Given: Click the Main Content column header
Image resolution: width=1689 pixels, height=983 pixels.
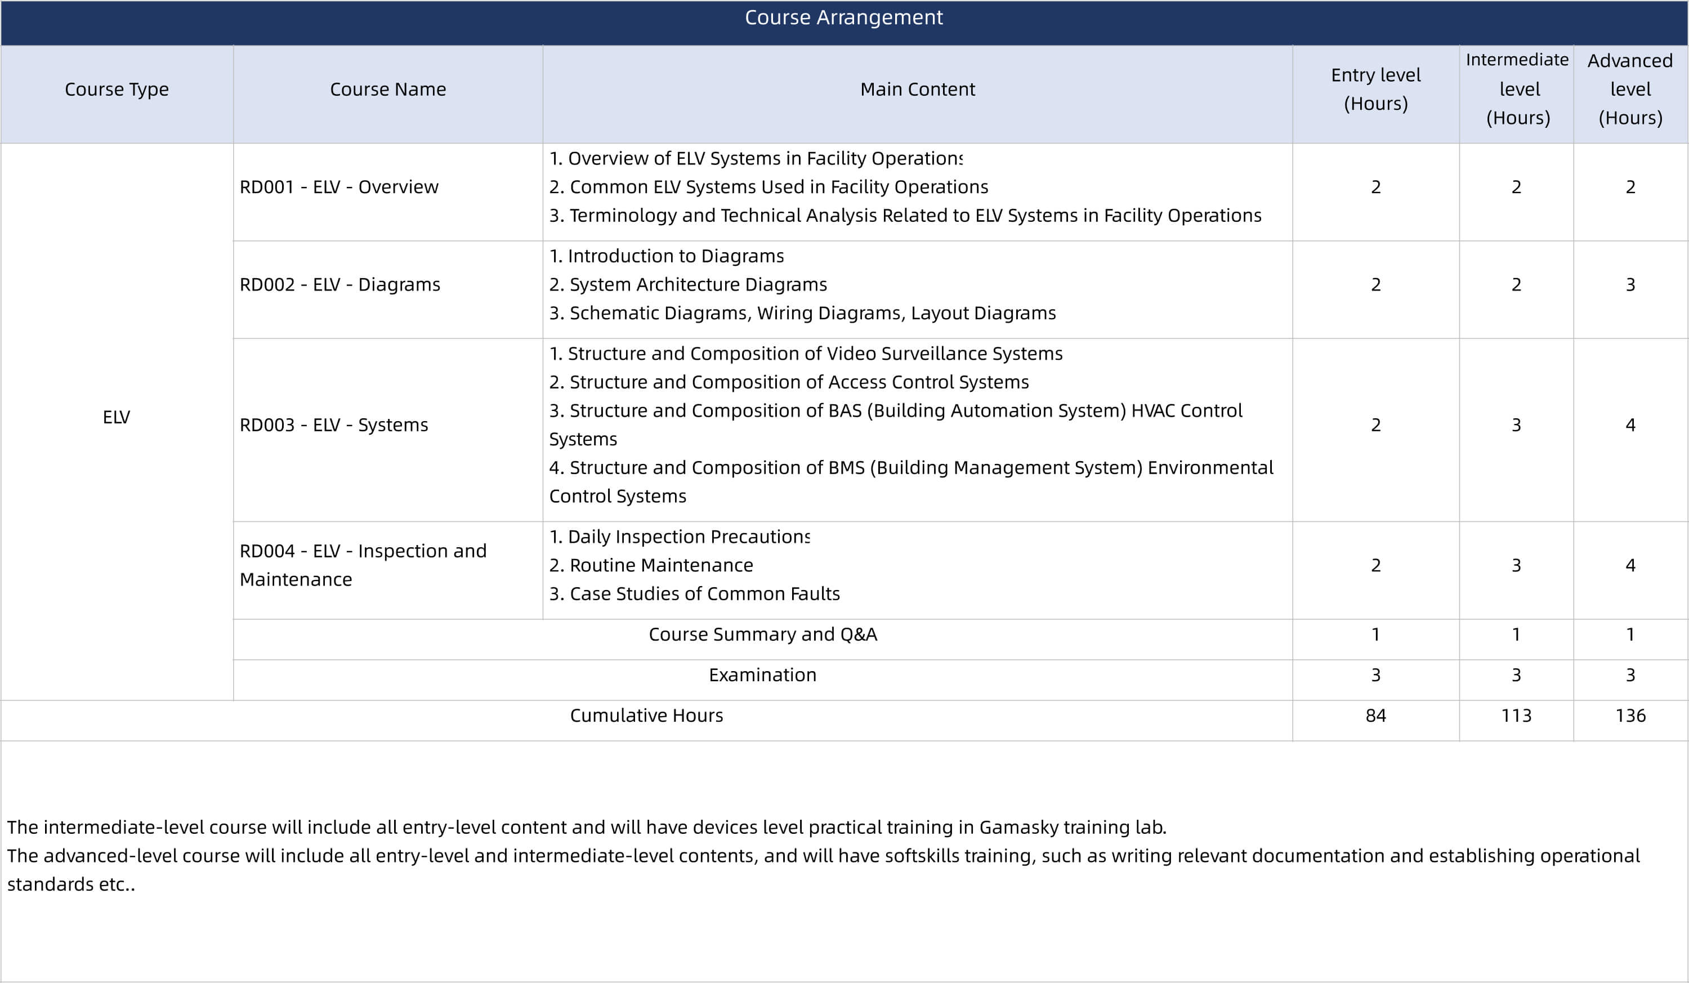Looking at the screenshot, I should tap(917, 89).
